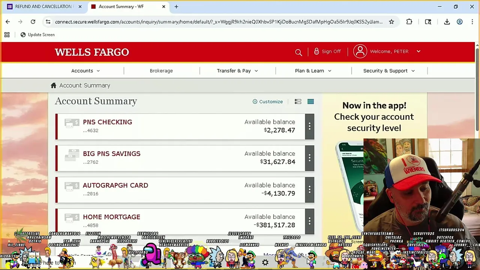Open the BIG PNS SAVINGS account
The height and width of the screenshot is (270, 480).
pyautogui.click(x=111, y=154)
